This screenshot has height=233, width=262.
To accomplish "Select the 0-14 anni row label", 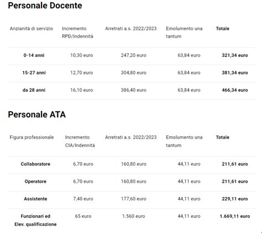I will pos(34,55).
